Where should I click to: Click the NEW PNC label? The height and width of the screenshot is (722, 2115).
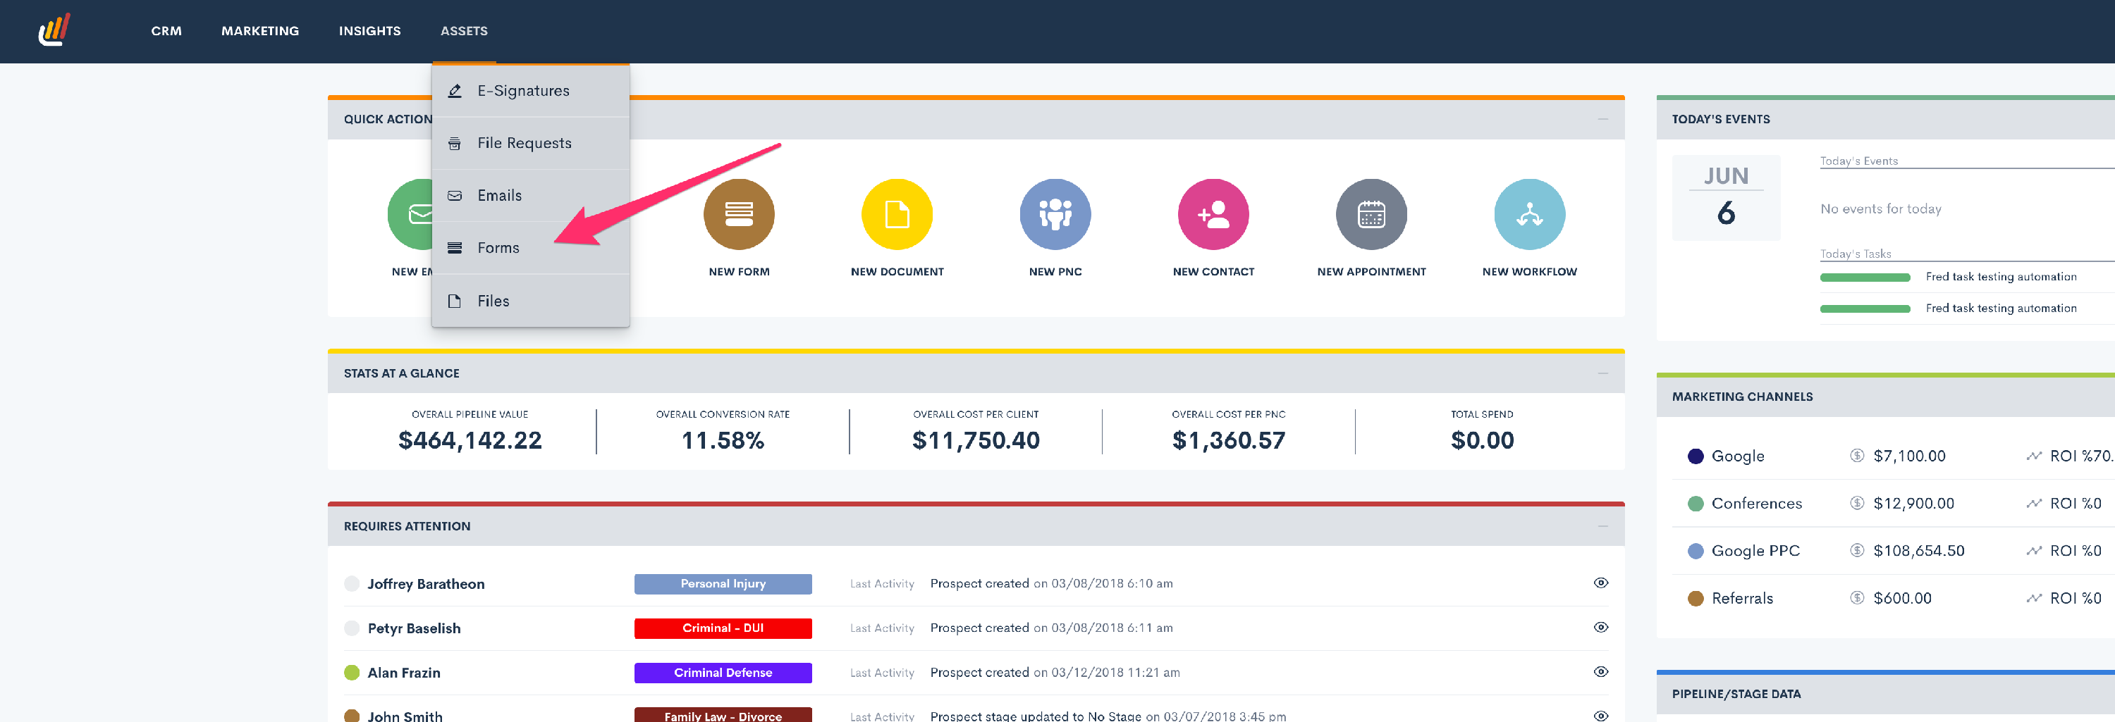[1055, 272]
